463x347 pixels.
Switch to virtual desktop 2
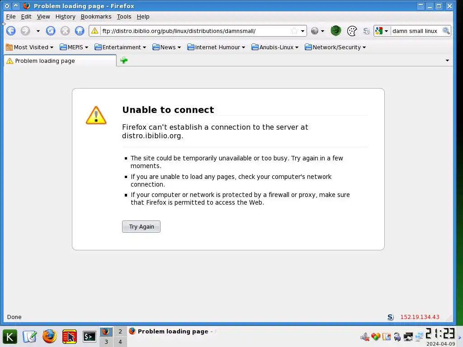[x=120, y=332]
